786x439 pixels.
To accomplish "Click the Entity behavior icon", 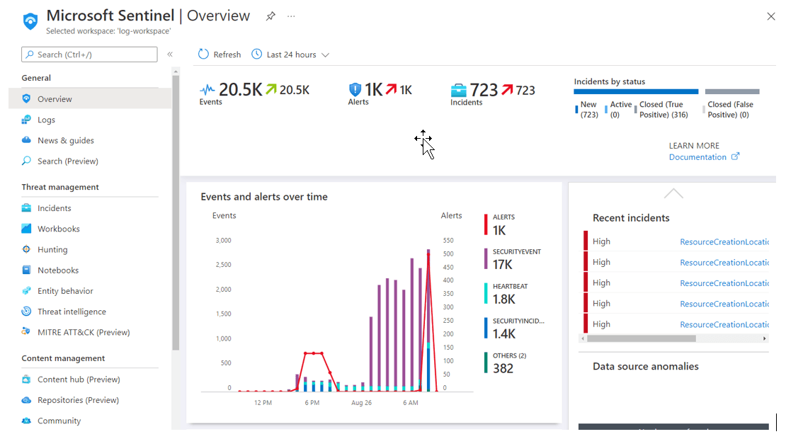I will (x=26, y=290).
